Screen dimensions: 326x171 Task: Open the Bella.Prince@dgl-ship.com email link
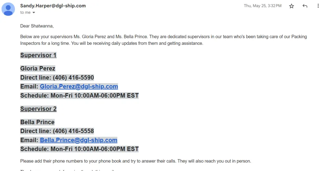[x=79, y=140]
